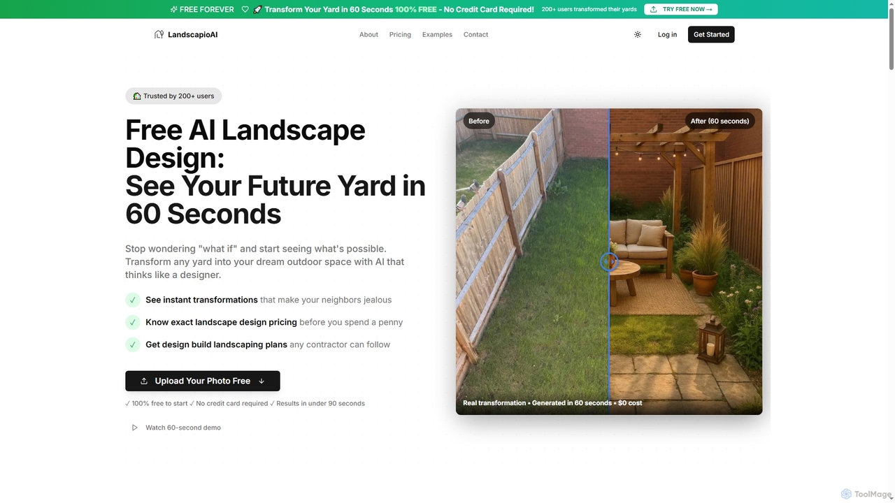Viewport: 895px width, 503px height.
Task: Click the LandscapioAI brand name
Action: tap(193, 34)
